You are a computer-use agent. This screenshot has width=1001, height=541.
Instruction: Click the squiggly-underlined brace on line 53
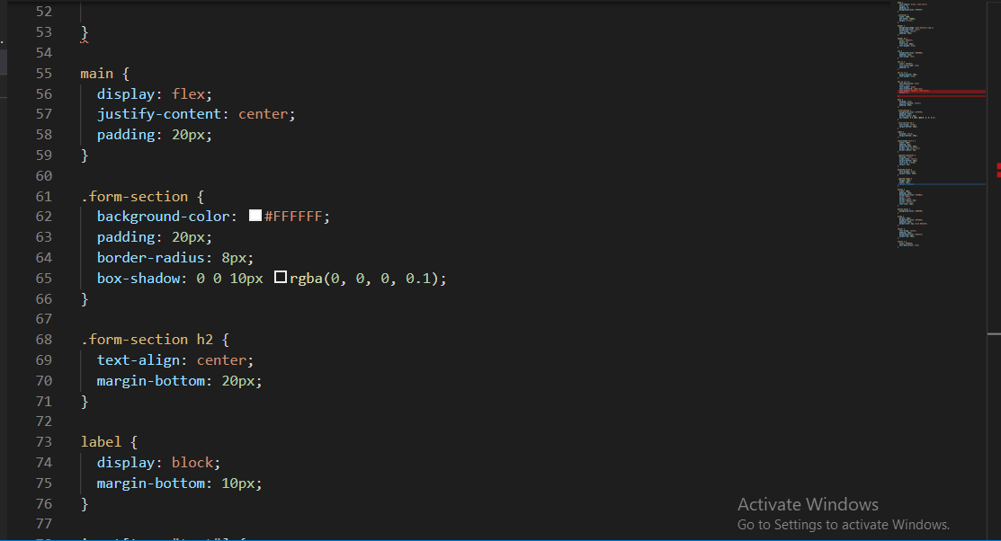pyautogui.click(x=85, y=32)
